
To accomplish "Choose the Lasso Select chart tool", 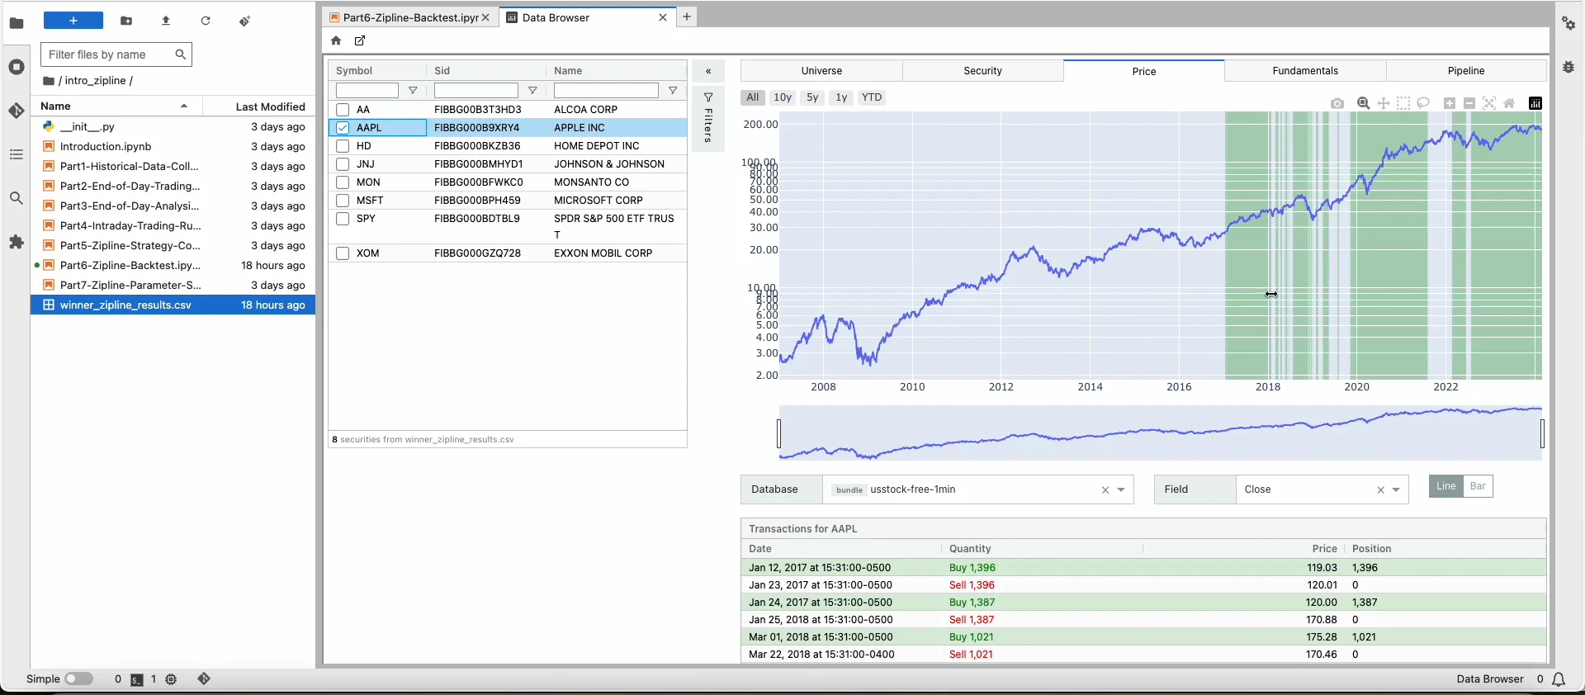I will pyautogui.click(x=1423, y=103).
